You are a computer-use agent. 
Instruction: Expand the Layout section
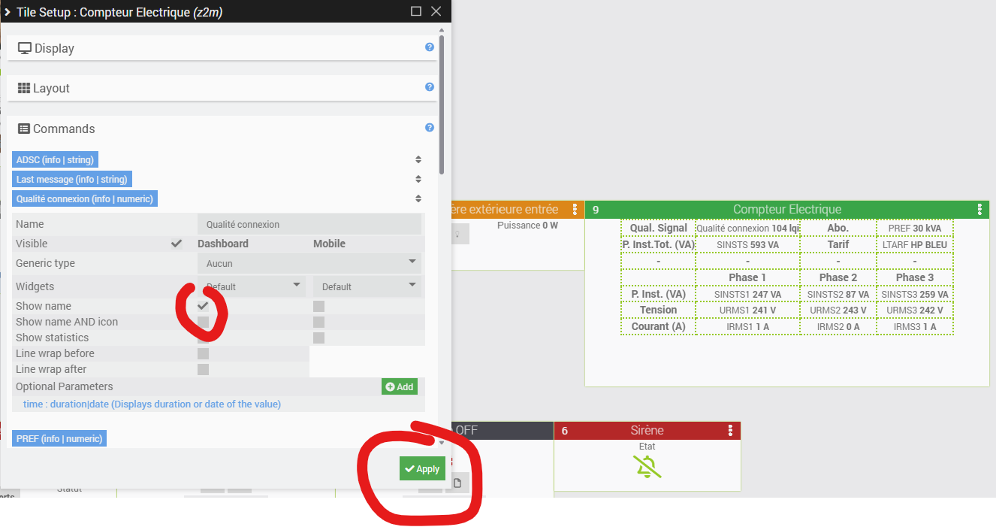coord(216,88)
